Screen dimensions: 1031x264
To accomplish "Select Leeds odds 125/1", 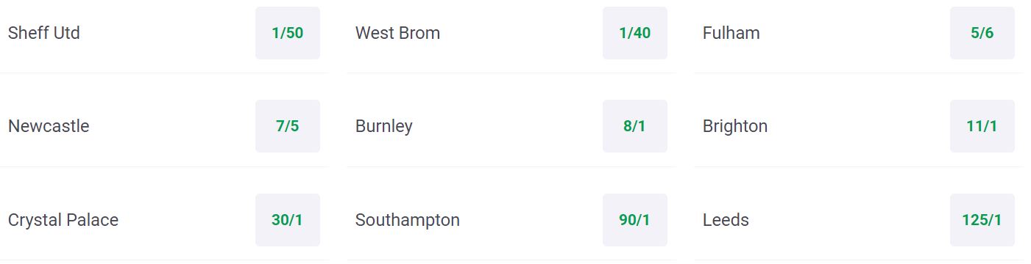I will (x=982, y=220).
